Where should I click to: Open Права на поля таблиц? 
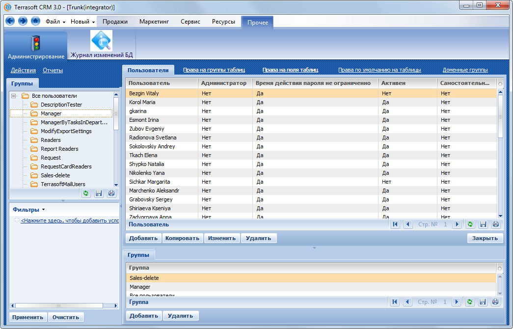tap(290, 70)
